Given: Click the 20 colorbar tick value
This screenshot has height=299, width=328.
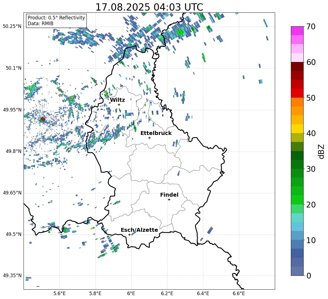Looking at the screenshot, I should pyautogui.click(x=311, y=205).
